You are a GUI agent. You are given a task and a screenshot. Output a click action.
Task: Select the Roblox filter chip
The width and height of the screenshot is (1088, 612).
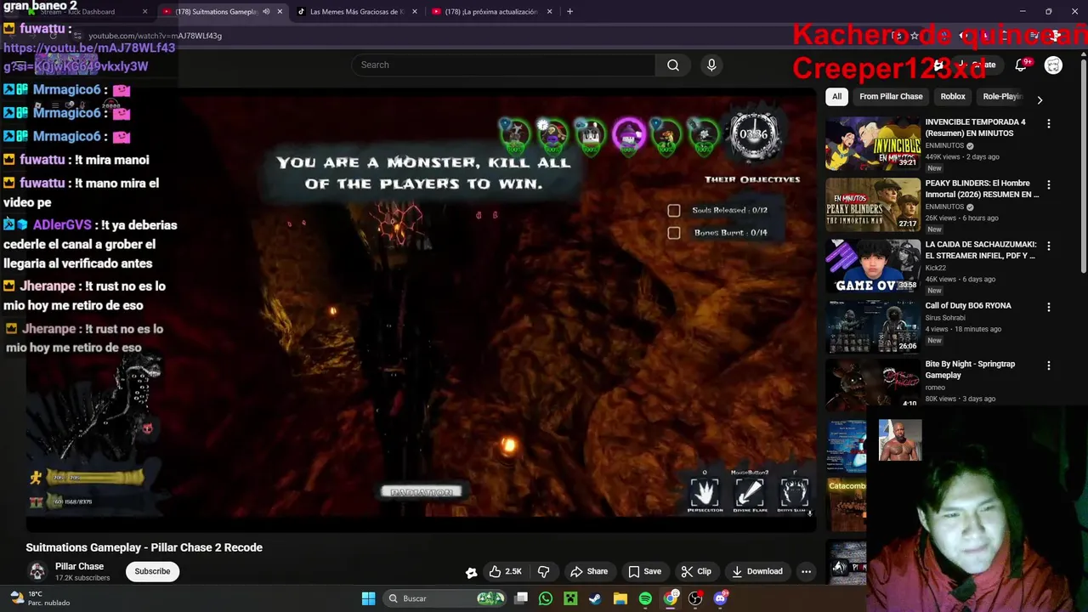[x=953, y=96]
